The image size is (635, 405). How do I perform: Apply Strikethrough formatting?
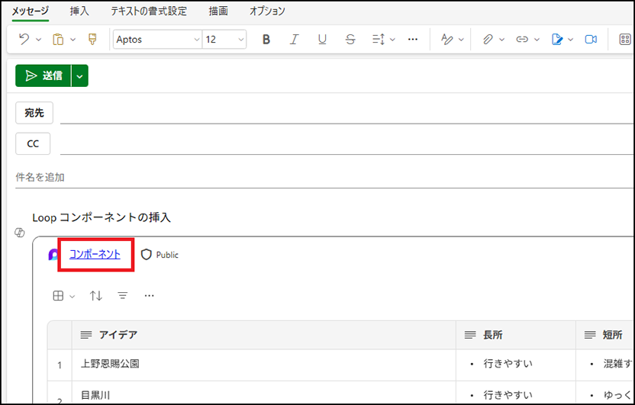(350, 39)
